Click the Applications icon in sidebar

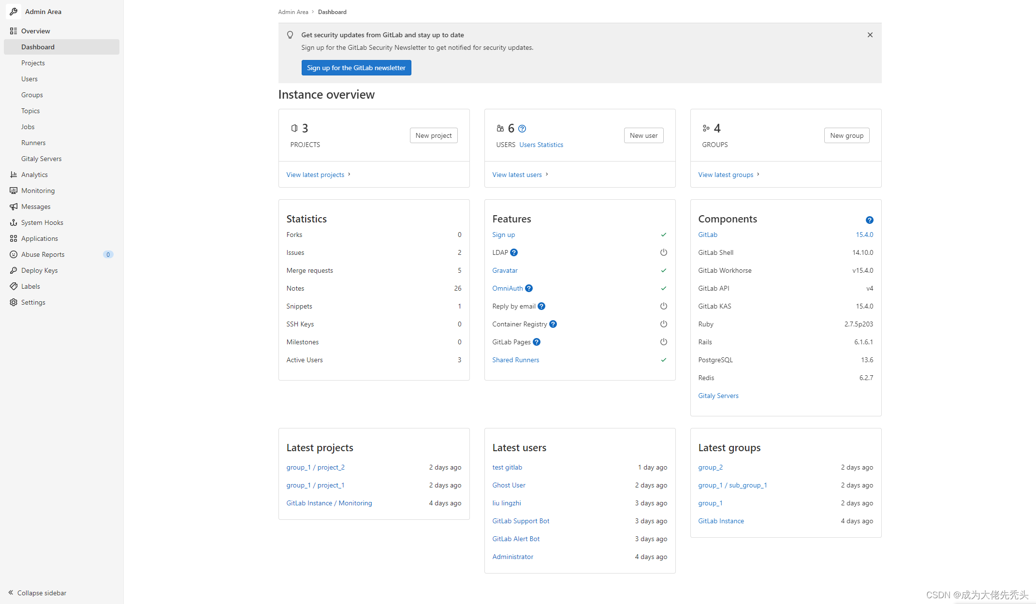click(x=14, y=238)
